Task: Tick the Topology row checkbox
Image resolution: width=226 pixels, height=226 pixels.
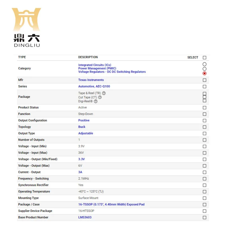Action: click(x=204, y=127)
